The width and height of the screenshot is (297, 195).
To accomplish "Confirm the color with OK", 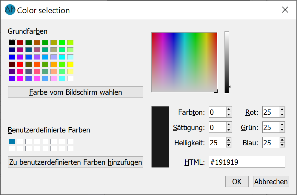I will (x=237, y=182).
